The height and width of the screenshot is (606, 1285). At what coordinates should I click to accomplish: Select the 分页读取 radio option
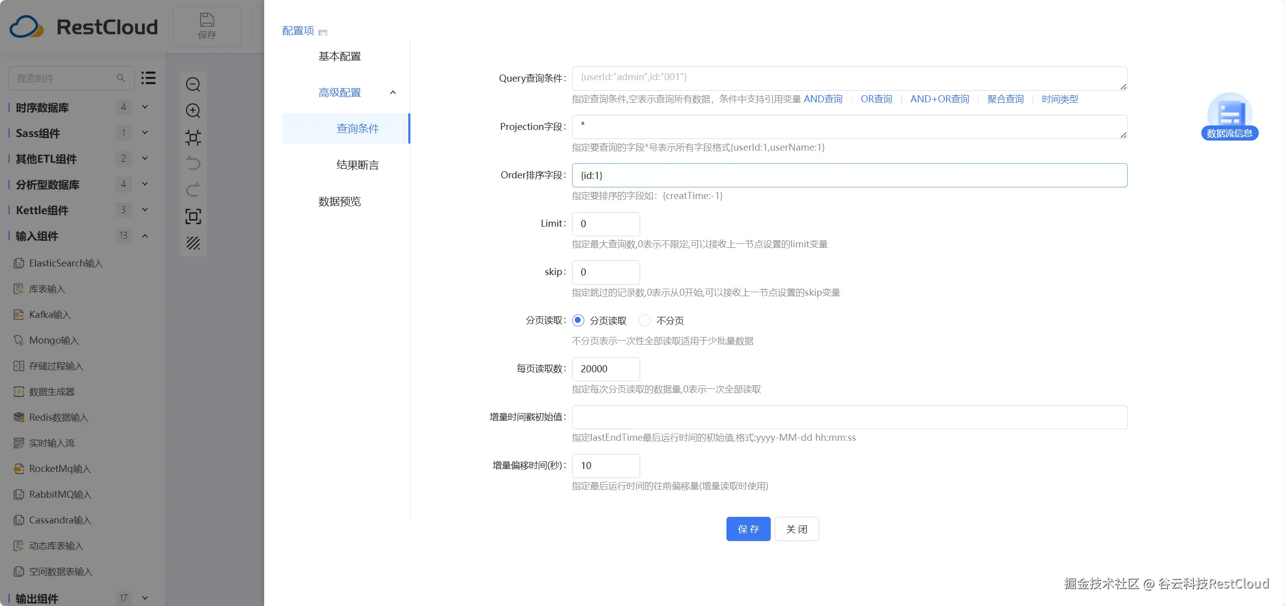coord(578,320)
